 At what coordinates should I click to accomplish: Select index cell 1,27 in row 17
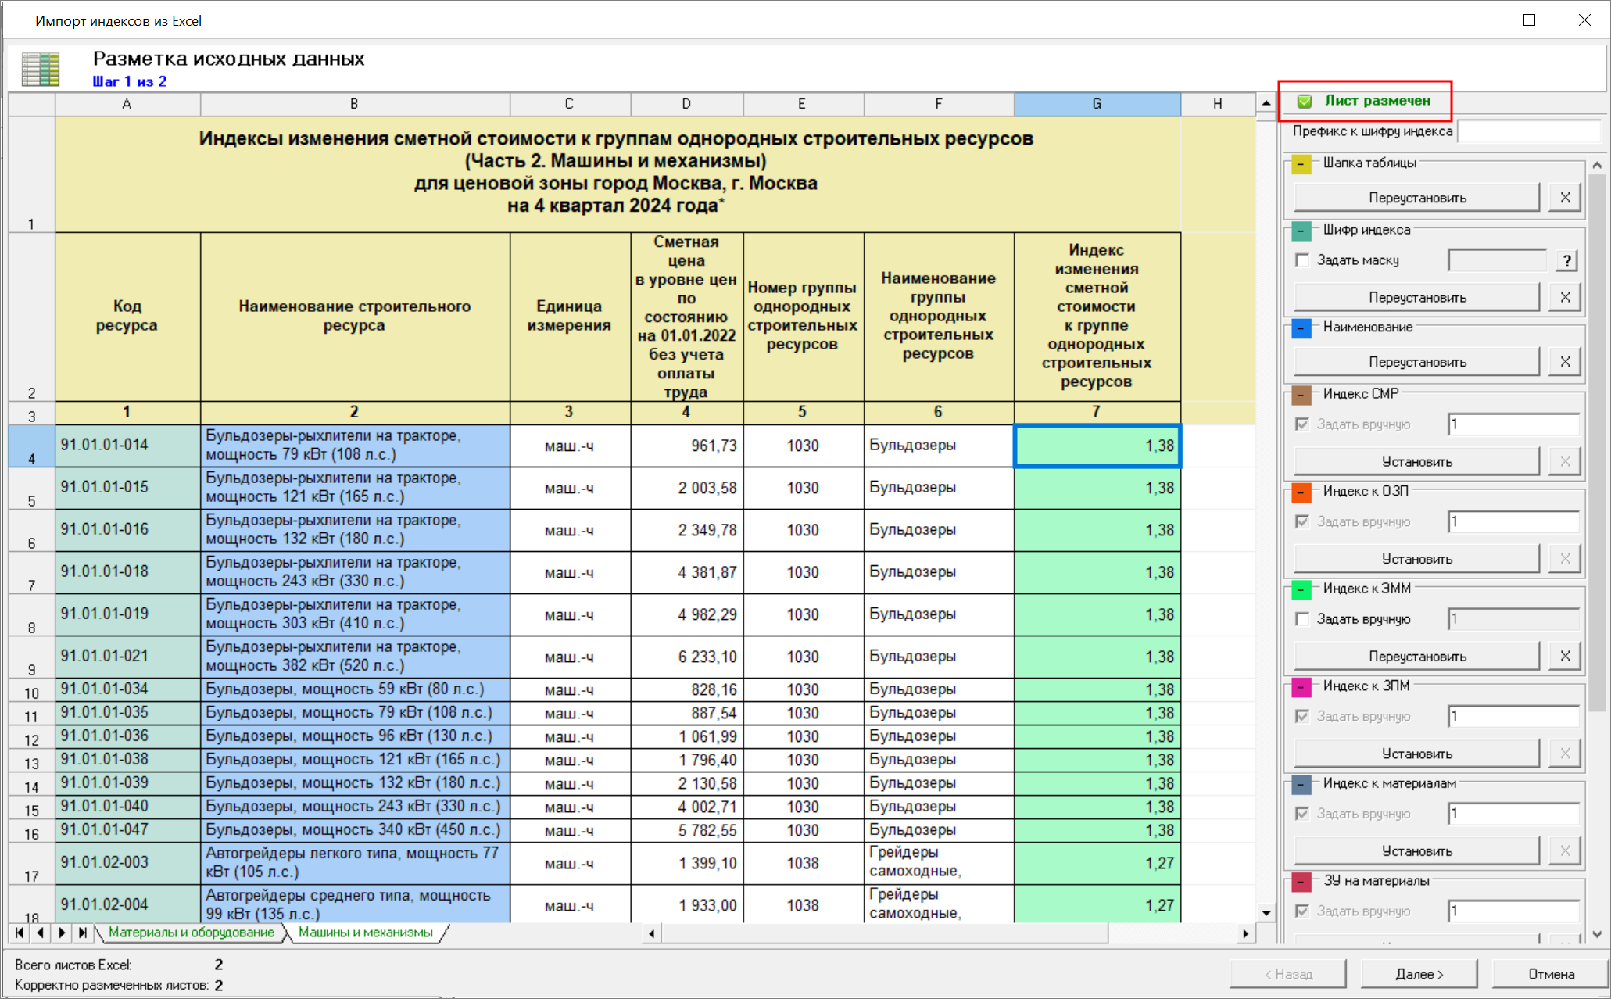point(1097,863)
